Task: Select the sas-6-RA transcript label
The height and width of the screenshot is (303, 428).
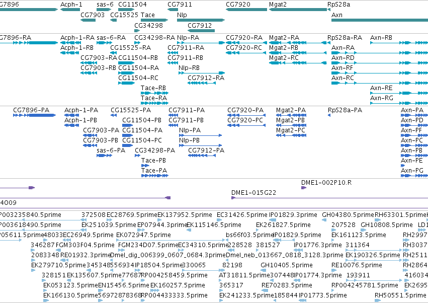Action: [x=111, y=38]
